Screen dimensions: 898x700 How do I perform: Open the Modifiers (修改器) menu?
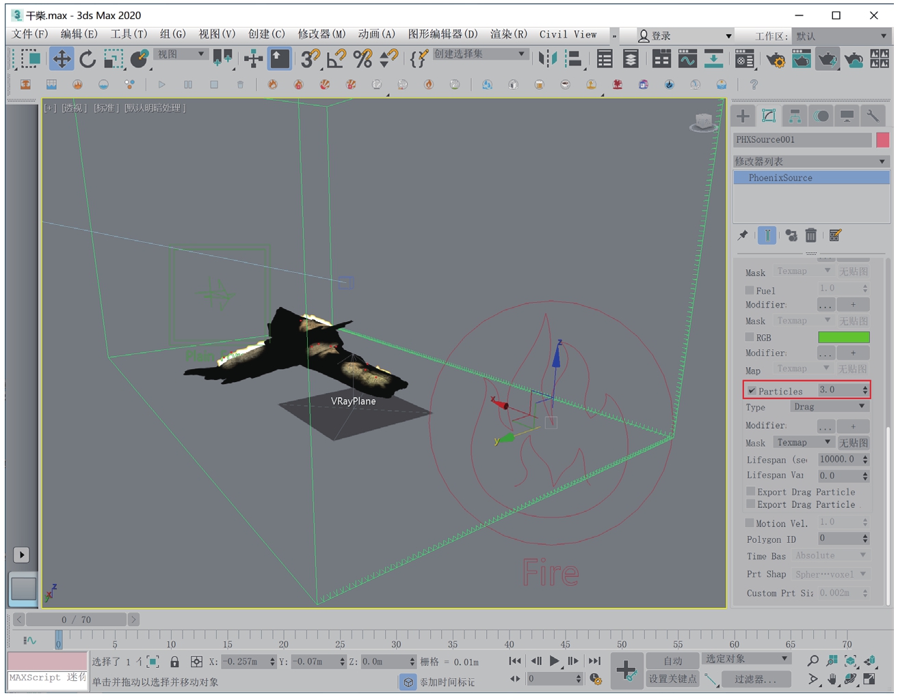(x=321, y=34)
